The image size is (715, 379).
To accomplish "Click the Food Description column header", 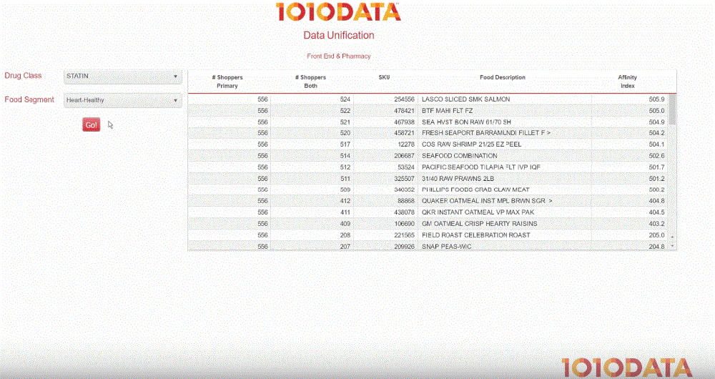I will [503, 77].
